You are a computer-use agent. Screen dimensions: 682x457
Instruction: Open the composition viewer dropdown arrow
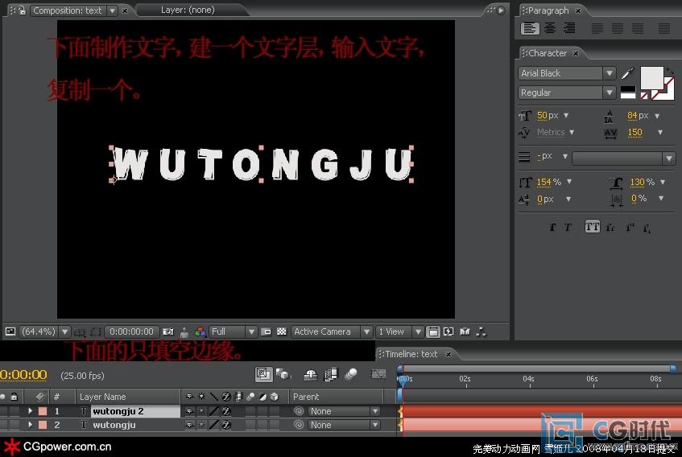coord(112,10)
